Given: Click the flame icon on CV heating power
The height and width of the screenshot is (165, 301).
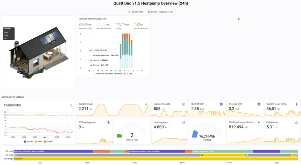Looking at the screenshot, I should pos(109,123).
